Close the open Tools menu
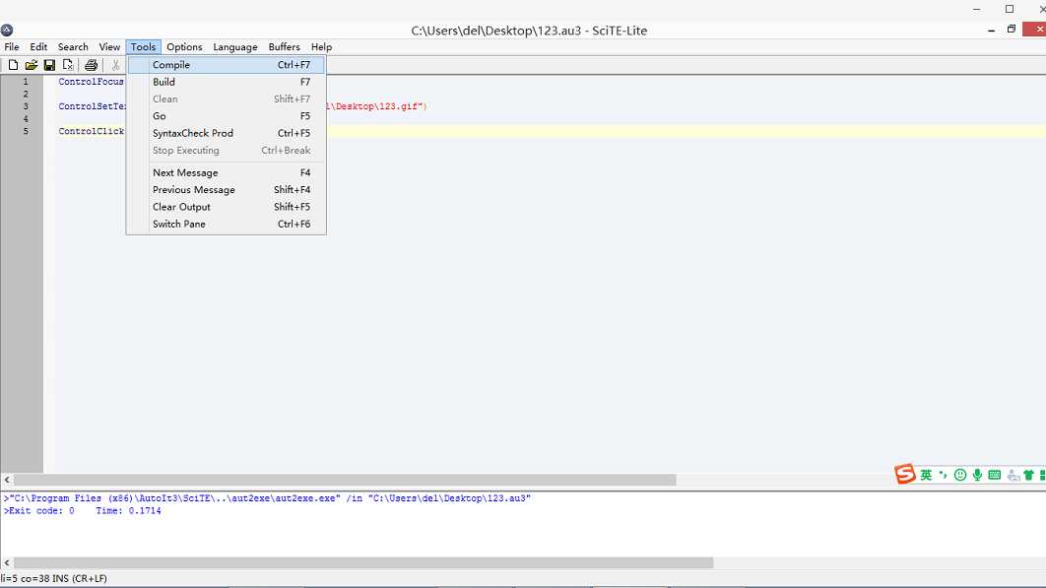The width and height of the screenshot is (1046, 588). (x=143, y=46)
